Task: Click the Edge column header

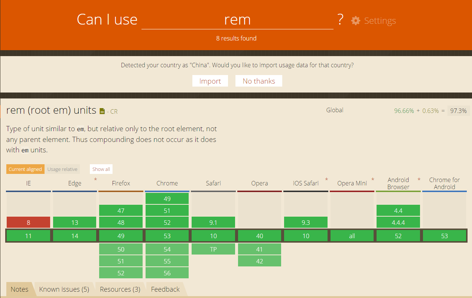Action: [75, 183]
